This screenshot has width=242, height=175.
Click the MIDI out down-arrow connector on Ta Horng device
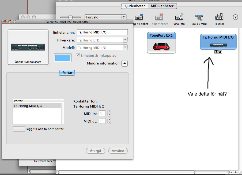[x=216, y=52]
